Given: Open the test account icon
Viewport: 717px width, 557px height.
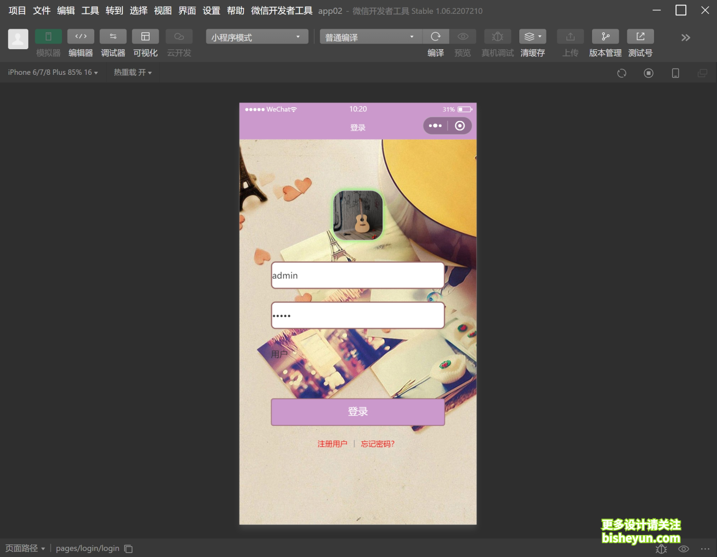Looking at the screenshot, I should [x=640, y=36].
